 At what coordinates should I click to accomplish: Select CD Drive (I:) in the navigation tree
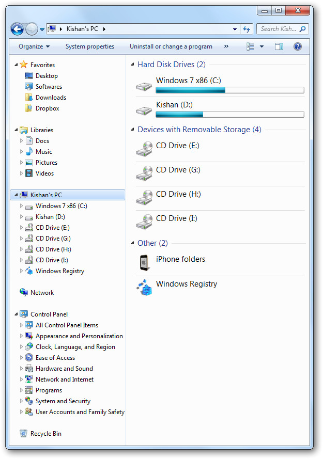[x=52, y=260]
